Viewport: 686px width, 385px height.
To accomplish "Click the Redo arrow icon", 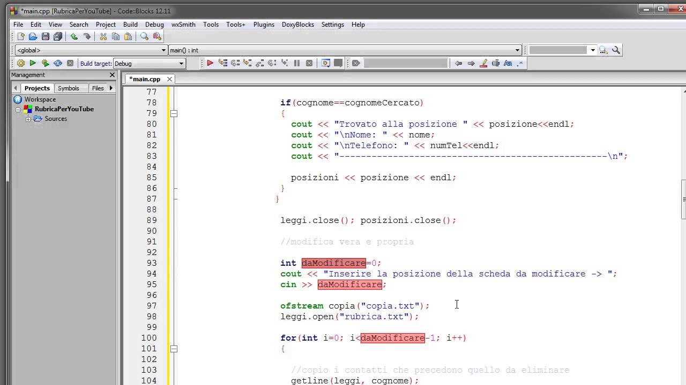I will point(87,36).
